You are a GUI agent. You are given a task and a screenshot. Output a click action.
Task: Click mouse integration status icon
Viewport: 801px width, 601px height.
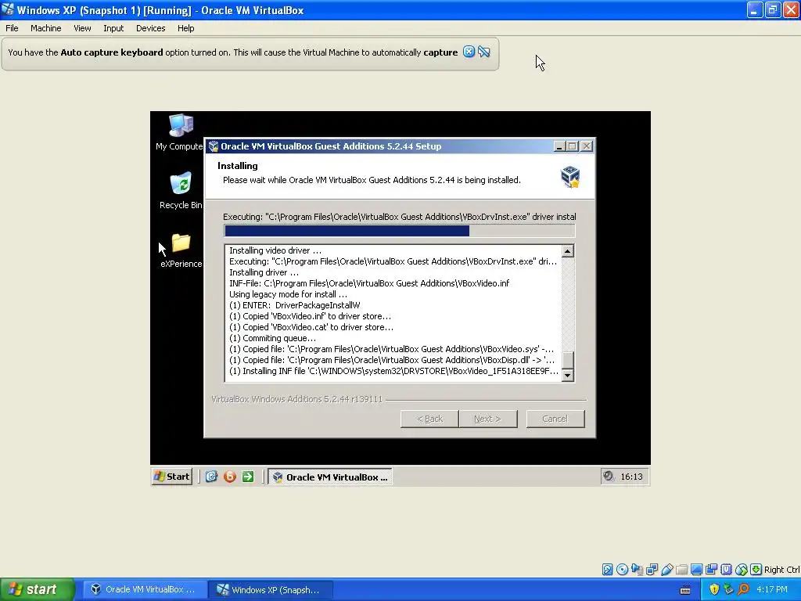point(742,570)
